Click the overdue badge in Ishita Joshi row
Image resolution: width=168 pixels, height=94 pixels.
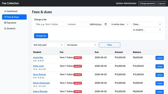click(78, 66)
